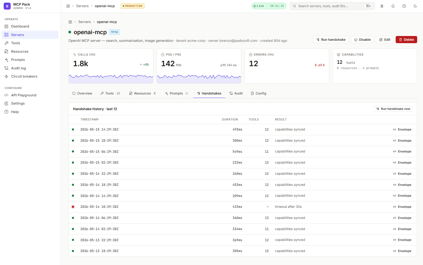Click the PRODUCTION environment badge

(133, 6)
